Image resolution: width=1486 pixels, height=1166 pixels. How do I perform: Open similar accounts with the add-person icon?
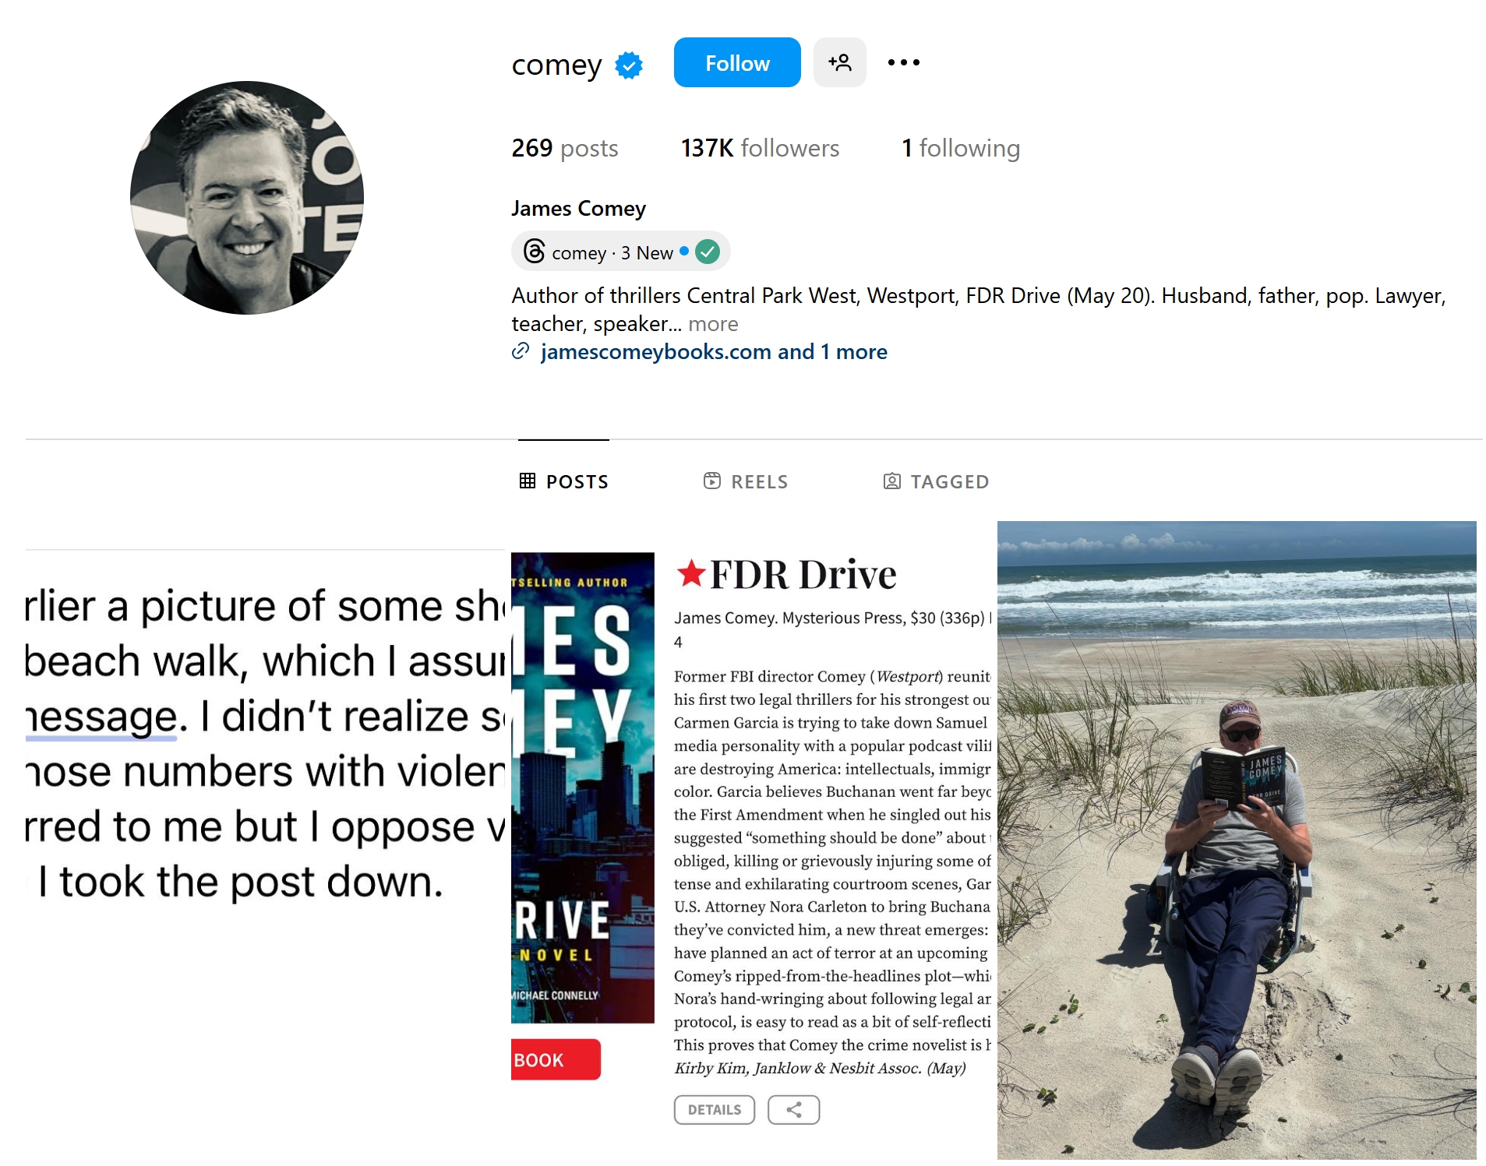point(839,62)
